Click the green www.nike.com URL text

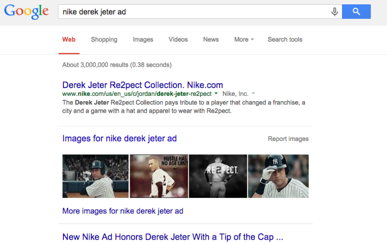pos(137,94)
